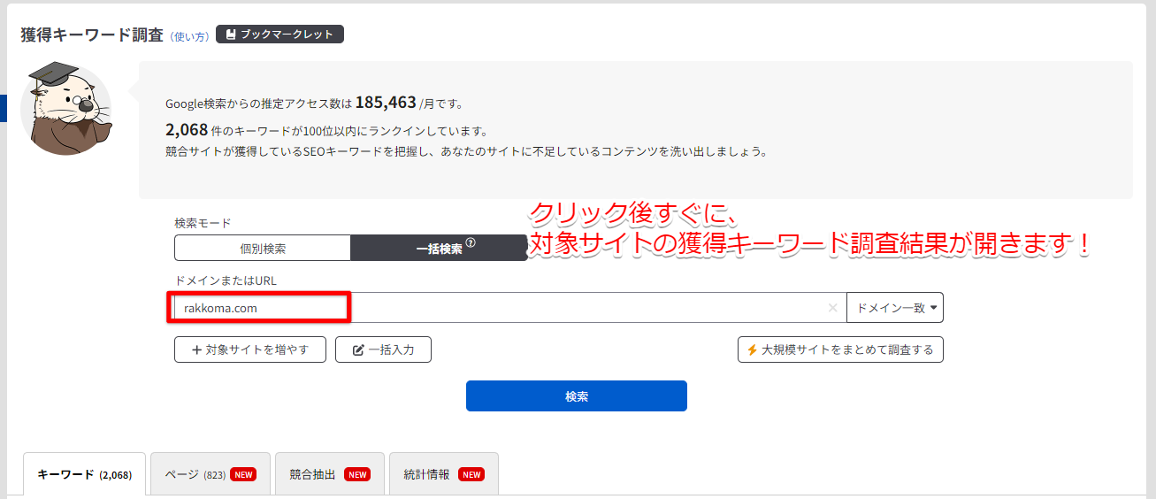1156x499 pixels.
Task: Click the plus icon in 対象サイトを増やす
Action: [196, 349]
